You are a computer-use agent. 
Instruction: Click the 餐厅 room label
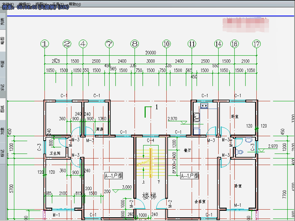[187, 150]
